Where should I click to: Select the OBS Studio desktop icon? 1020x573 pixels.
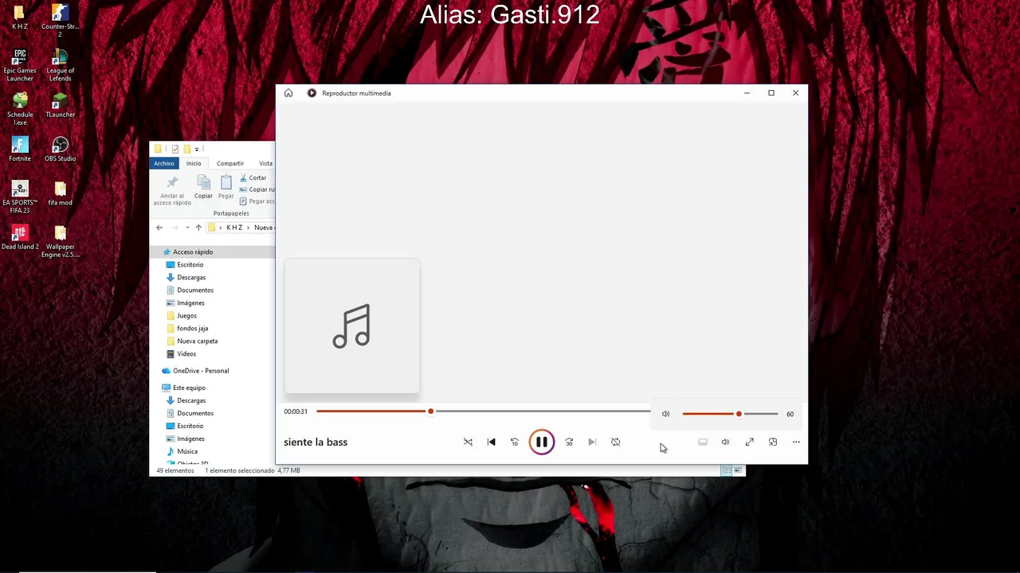click(60, 150)
